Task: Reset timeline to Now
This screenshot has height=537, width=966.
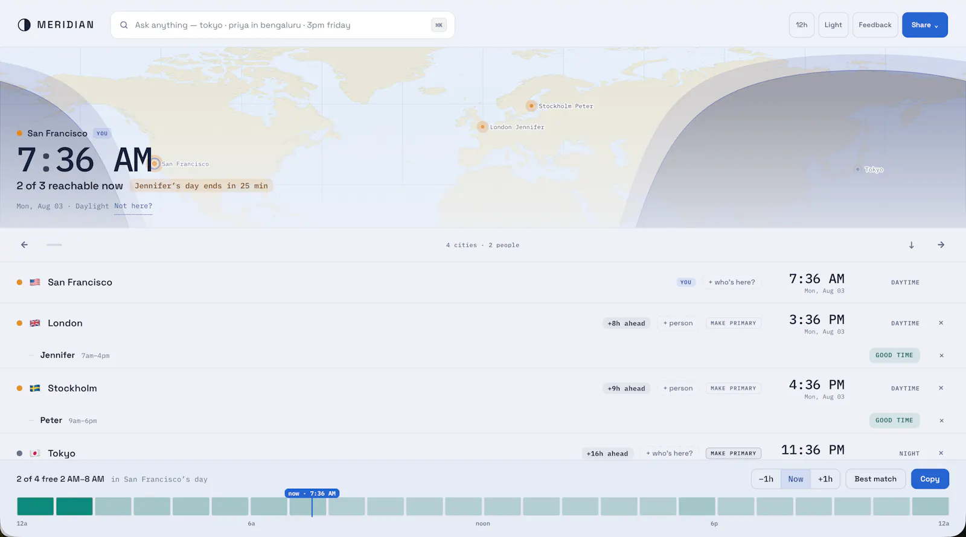Action: point(796,479)
